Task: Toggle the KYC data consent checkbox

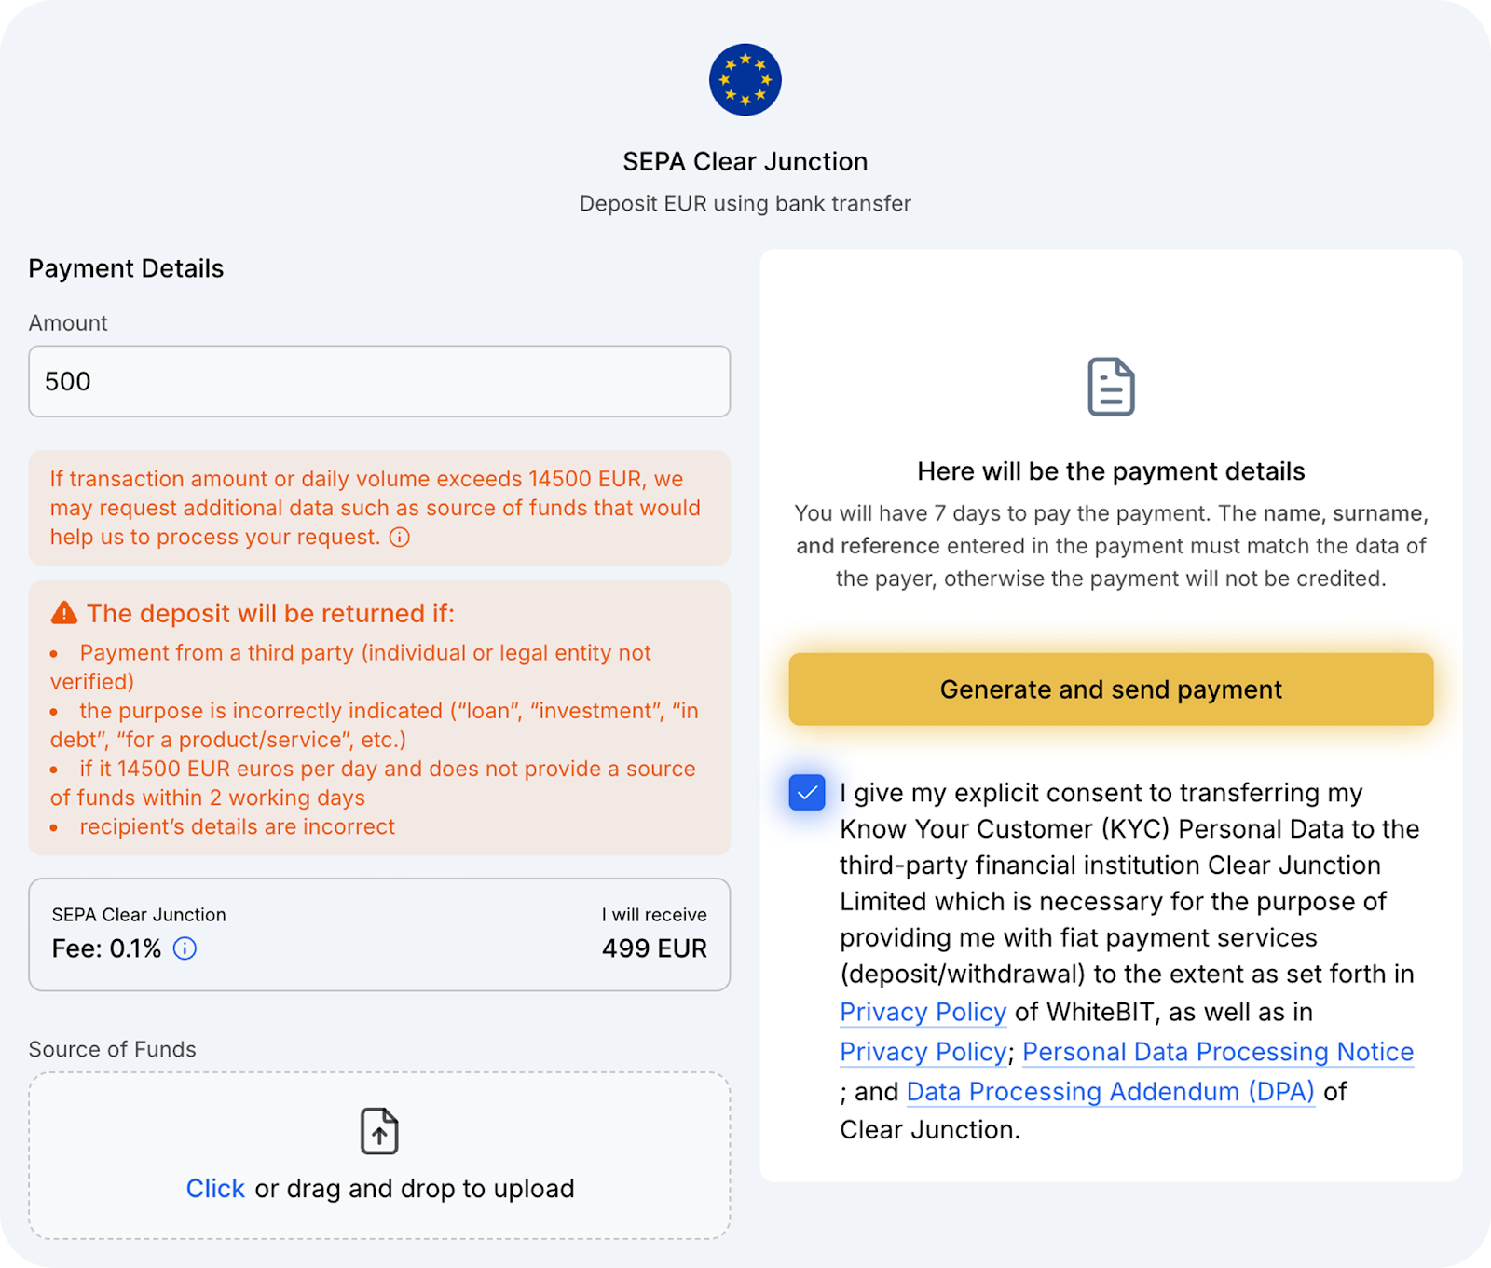Action: click(807, 793)
